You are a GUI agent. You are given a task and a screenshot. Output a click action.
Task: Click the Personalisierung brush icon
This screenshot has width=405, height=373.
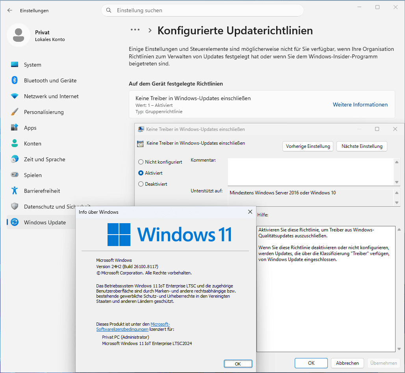click(x=15, y=112)
